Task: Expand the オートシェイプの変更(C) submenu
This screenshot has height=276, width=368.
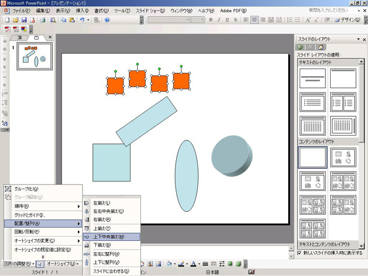Action: pos(43,241)
